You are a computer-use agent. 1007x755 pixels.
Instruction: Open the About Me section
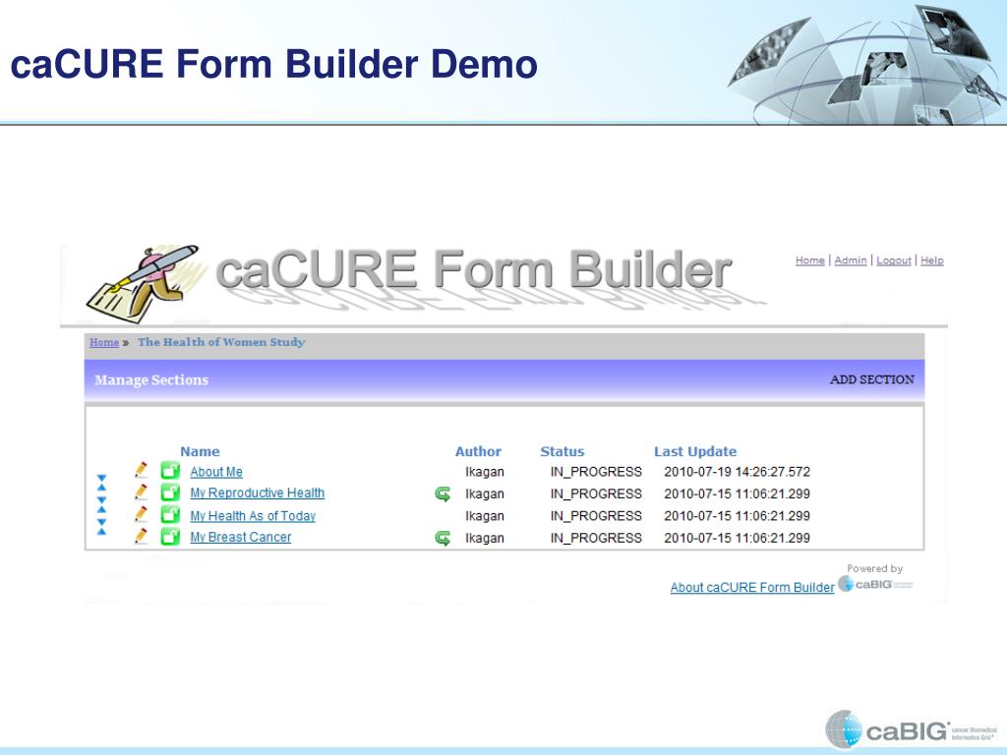click(x=216, y=472)
